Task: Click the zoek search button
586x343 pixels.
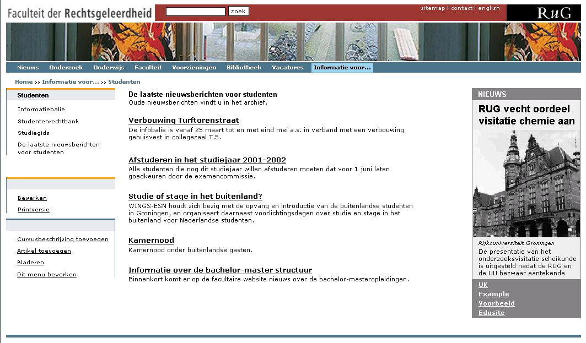Action: [x=239, y=12]
